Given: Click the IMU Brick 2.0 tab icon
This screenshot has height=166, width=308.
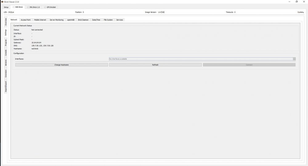Looking at the screenshot, I should (28, 7).
